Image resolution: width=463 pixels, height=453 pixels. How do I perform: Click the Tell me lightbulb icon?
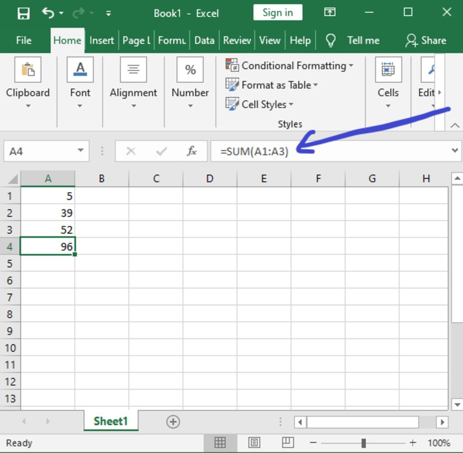point(331,40)
